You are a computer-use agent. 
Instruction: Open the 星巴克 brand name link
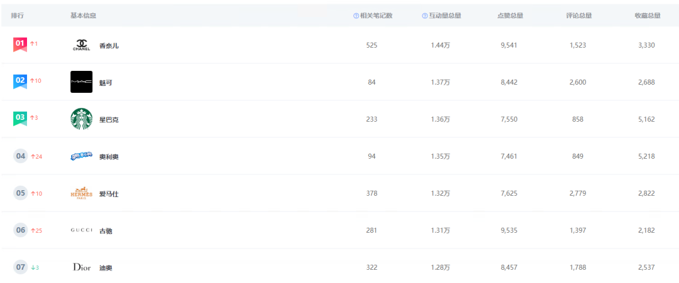point(109,120)
